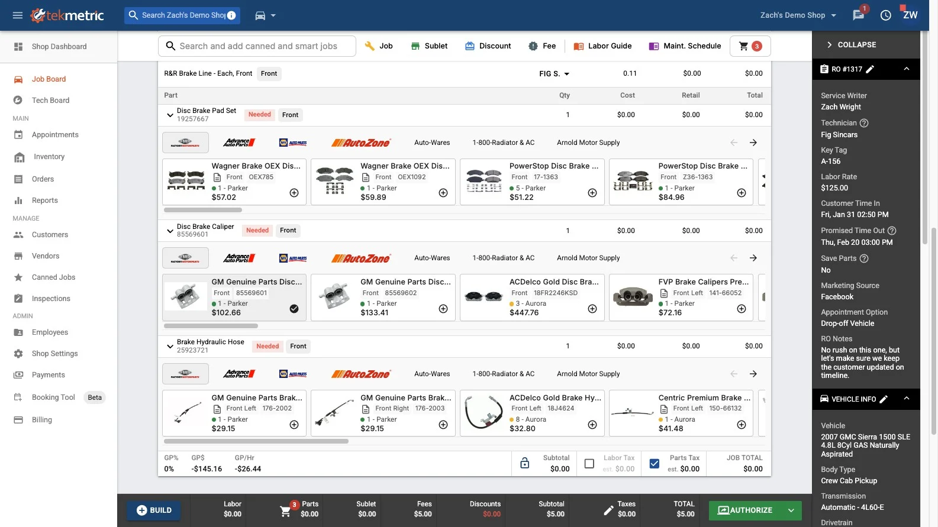Open Appointments page
This screenshot has height=527, width=938.
(x=55, y=135)
